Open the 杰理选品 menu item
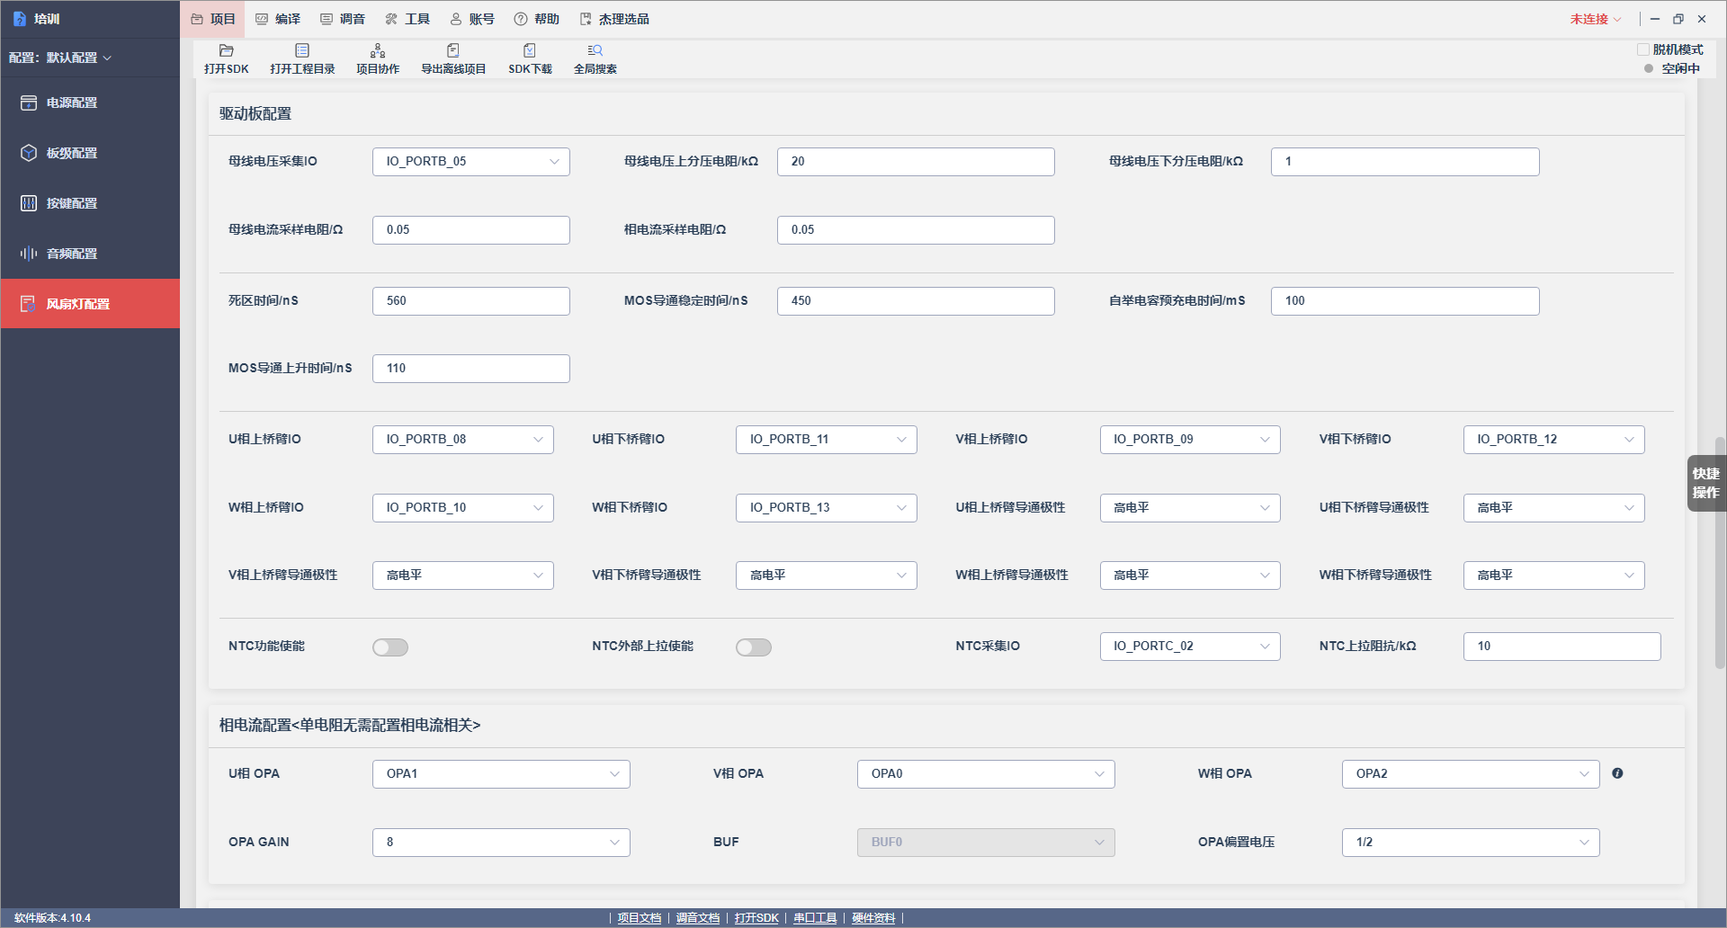Image resolution: width=1727 pixels, height=928 pixels. pyautogui.click(x=614, y=19)
